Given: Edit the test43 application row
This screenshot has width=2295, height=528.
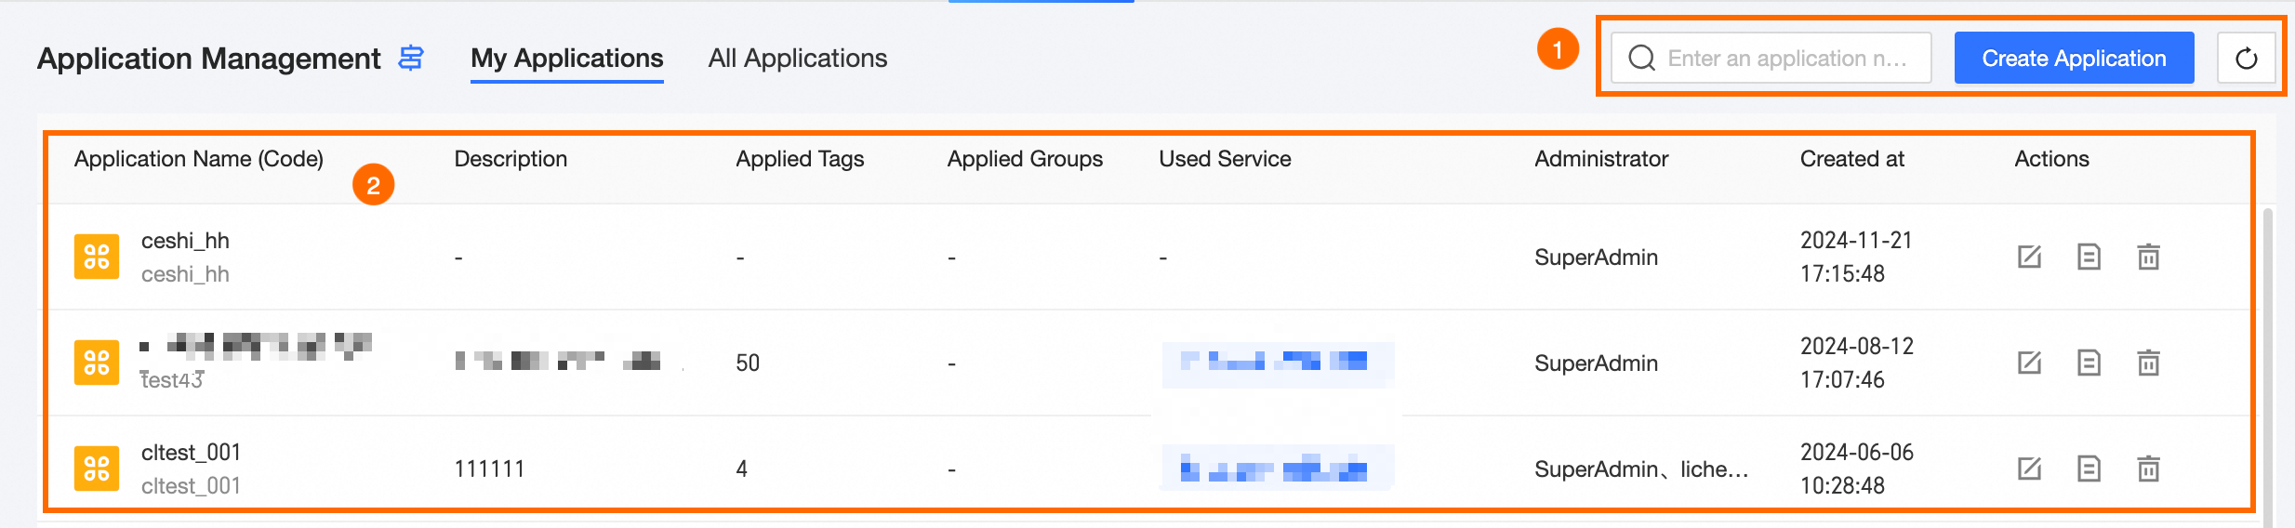Looking at the screenshot, I should pos(2029,363).
